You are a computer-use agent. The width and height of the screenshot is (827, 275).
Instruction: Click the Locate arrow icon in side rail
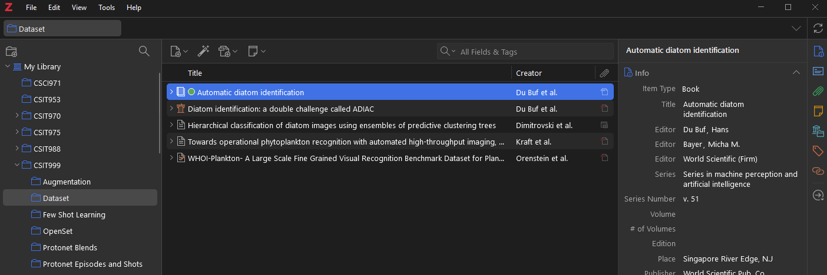818,196
